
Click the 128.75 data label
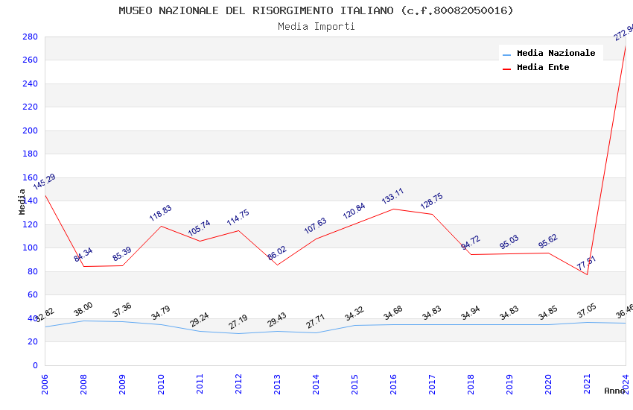[x=431, y=201]
